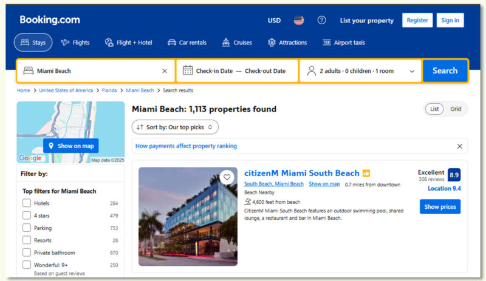
Task: Click the Booking.com logo
Action: (50, 20)
